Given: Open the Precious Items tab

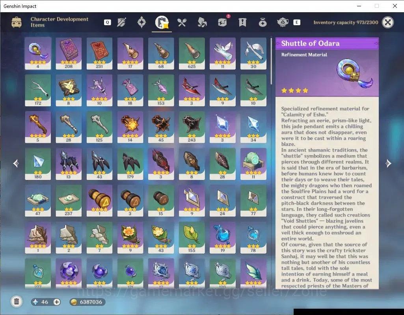Looking at the screenshot, I should (263, 22).
